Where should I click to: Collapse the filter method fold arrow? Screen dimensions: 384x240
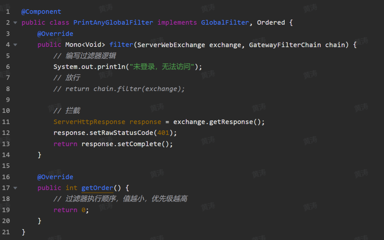15,45
